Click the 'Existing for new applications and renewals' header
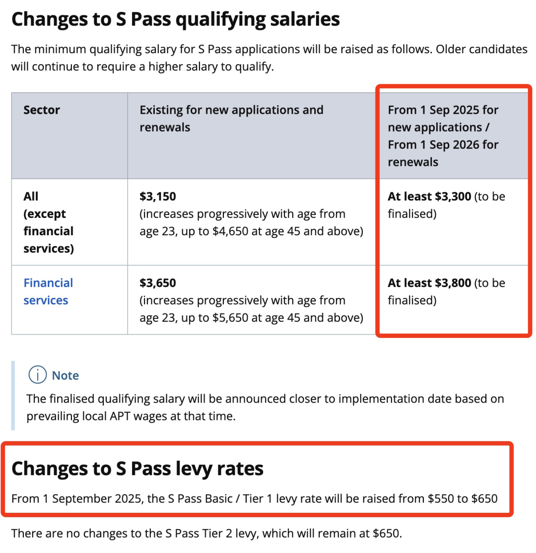This screenshot has height=553, width=536. coord(231,118)
